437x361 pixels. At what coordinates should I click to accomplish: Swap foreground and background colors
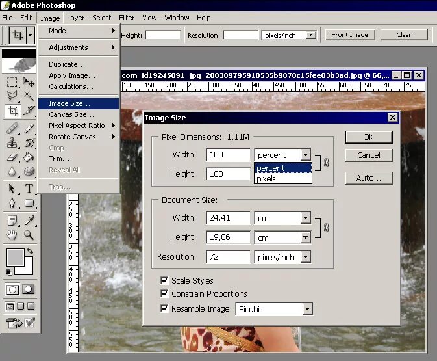[x=30, y=251]
